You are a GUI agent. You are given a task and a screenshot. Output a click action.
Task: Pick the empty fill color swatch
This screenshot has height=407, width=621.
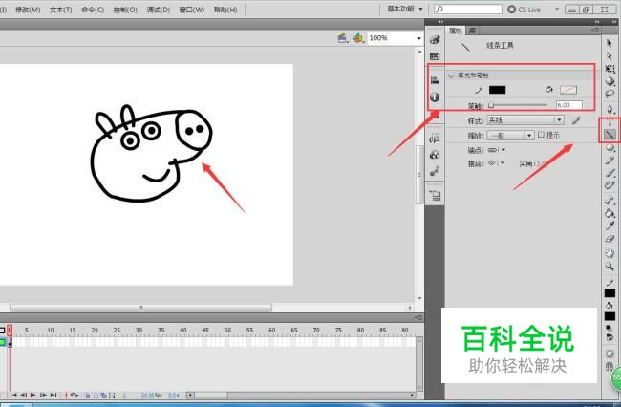click(568, 90)
